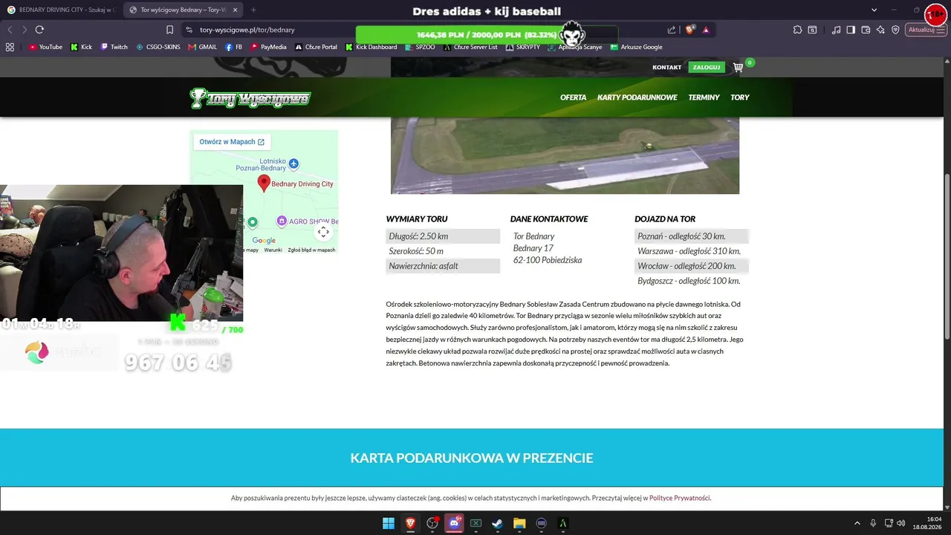Open the YouTube bookmark

pyautogui.click(x=45, y=47)
